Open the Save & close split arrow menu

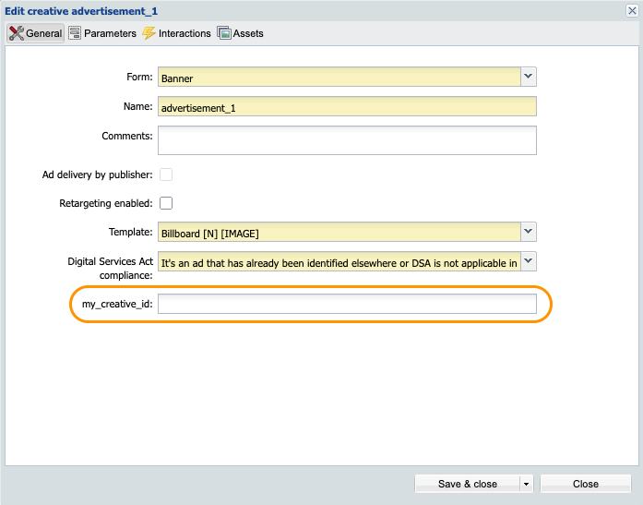526,484
